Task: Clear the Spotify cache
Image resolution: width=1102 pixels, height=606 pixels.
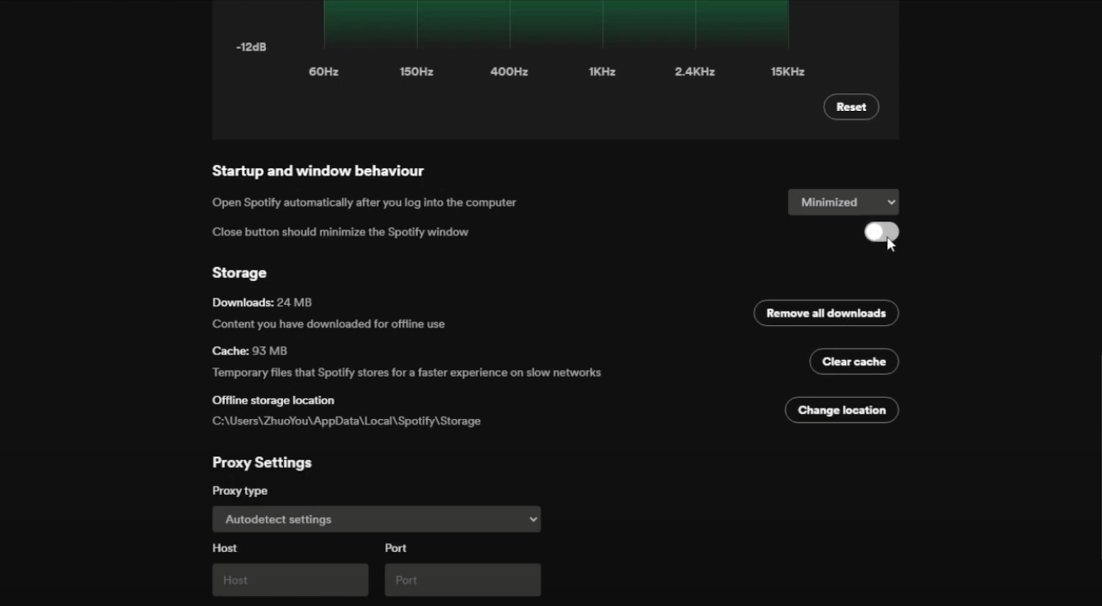Action: (853, 362)
